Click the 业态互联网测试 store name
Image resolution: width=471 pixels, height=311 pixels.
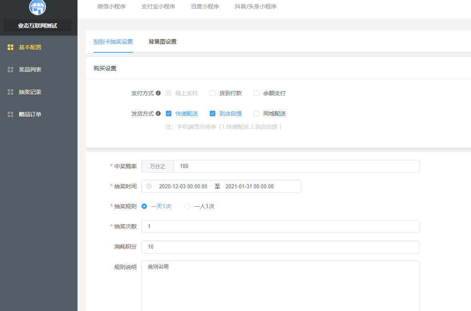coord(38,26)
